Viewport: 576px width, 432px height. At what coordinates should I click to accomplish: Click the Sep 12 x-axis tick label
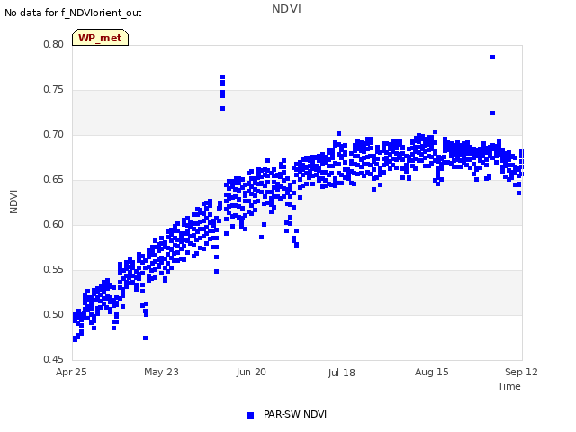[521, 372]
